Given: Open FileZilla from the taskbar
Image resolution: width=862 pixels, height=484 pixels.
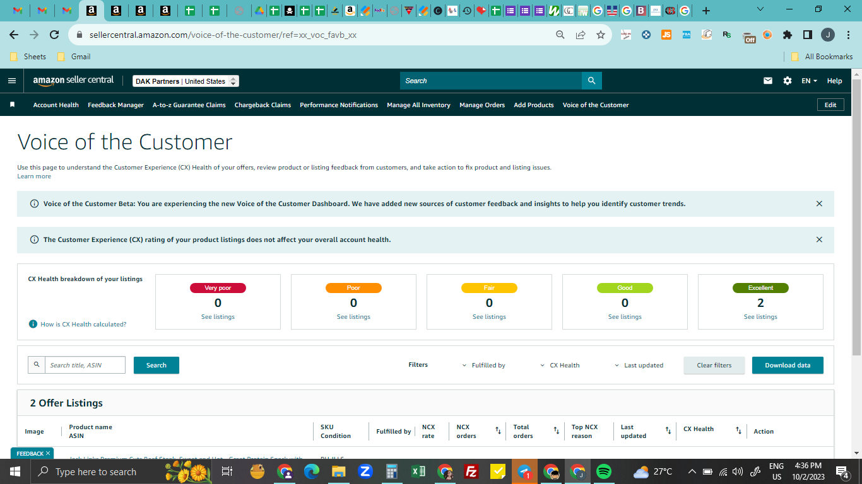Looking at the screenshot, I should (470, 471).
